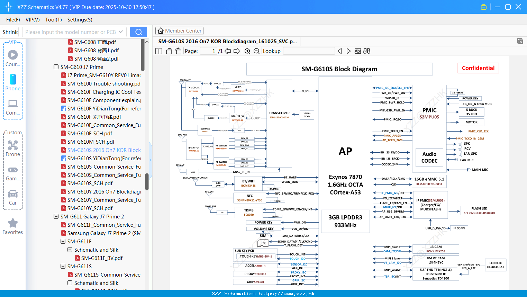Collapse the SM-G610 J7 Prime folder
Image resolution: width=527 pixels, height=297 pixels.
point(56,67)
